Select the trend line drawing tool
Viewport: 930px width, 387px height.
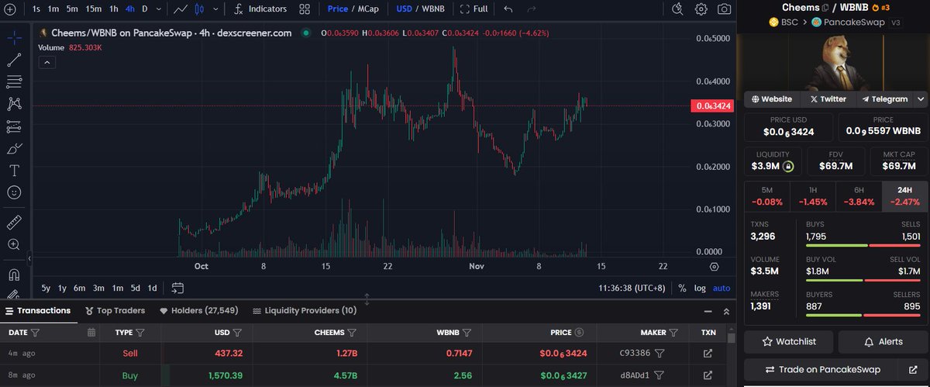click(x=14, y=59)
